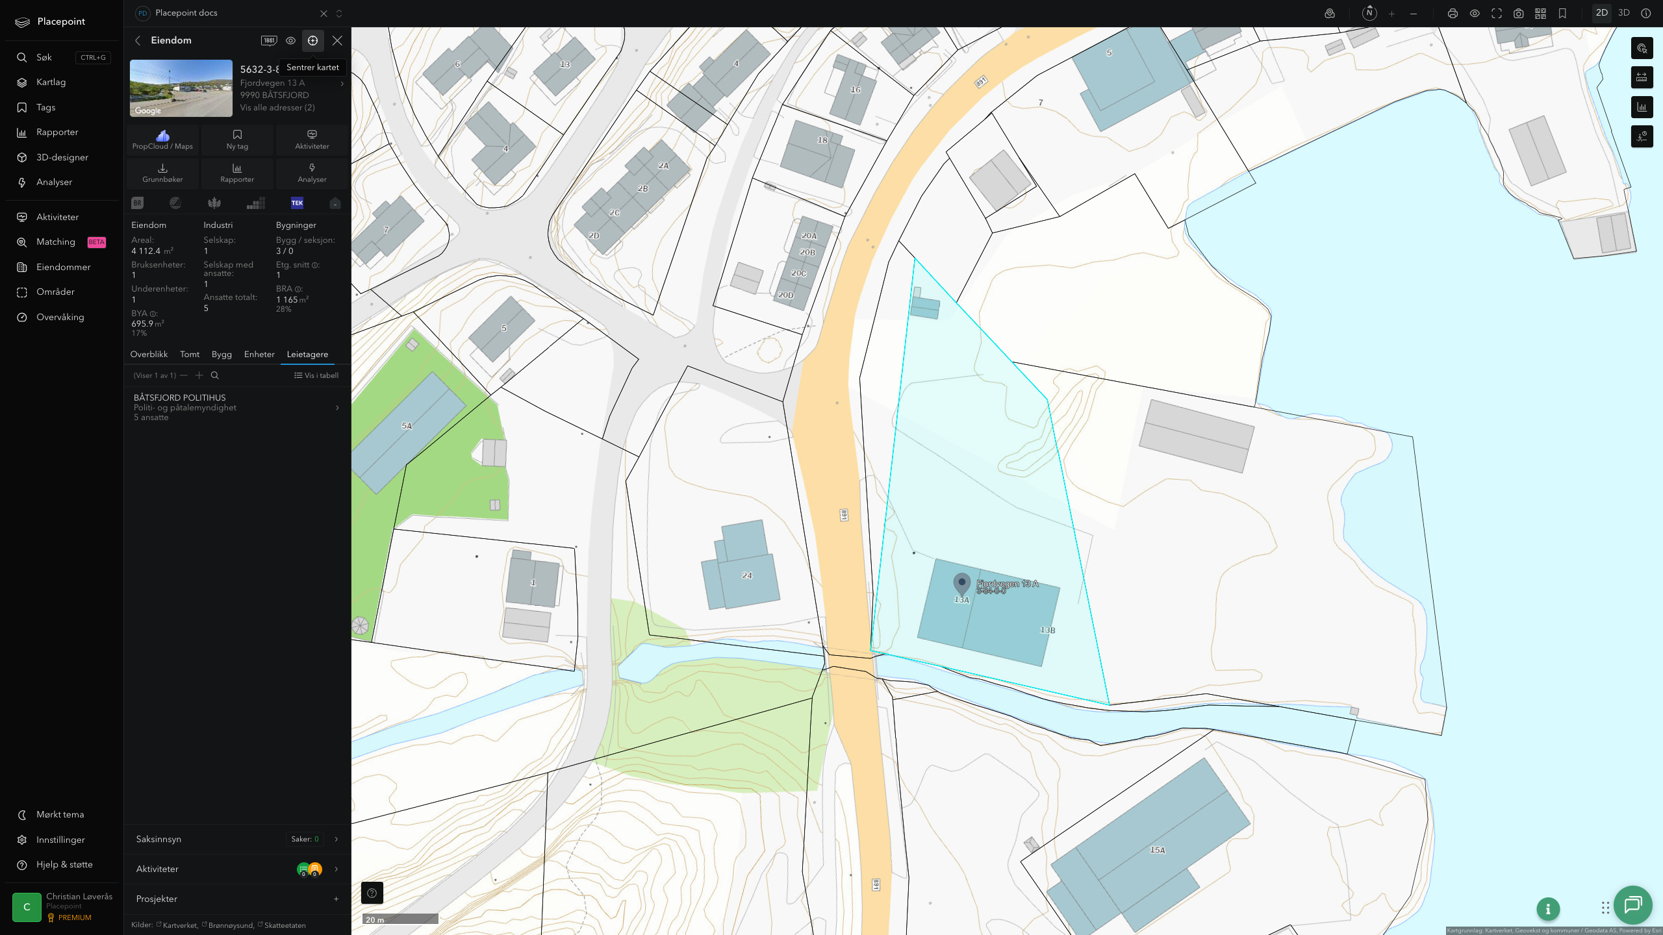Open the select-on-map tool at top right
Image resolution: width=1663 pixels, height=935 pixels.
[x=1642, y=48]
